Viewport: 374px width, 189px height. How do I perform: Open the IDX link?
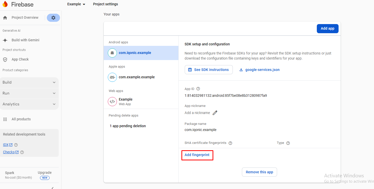coord(6,145)
